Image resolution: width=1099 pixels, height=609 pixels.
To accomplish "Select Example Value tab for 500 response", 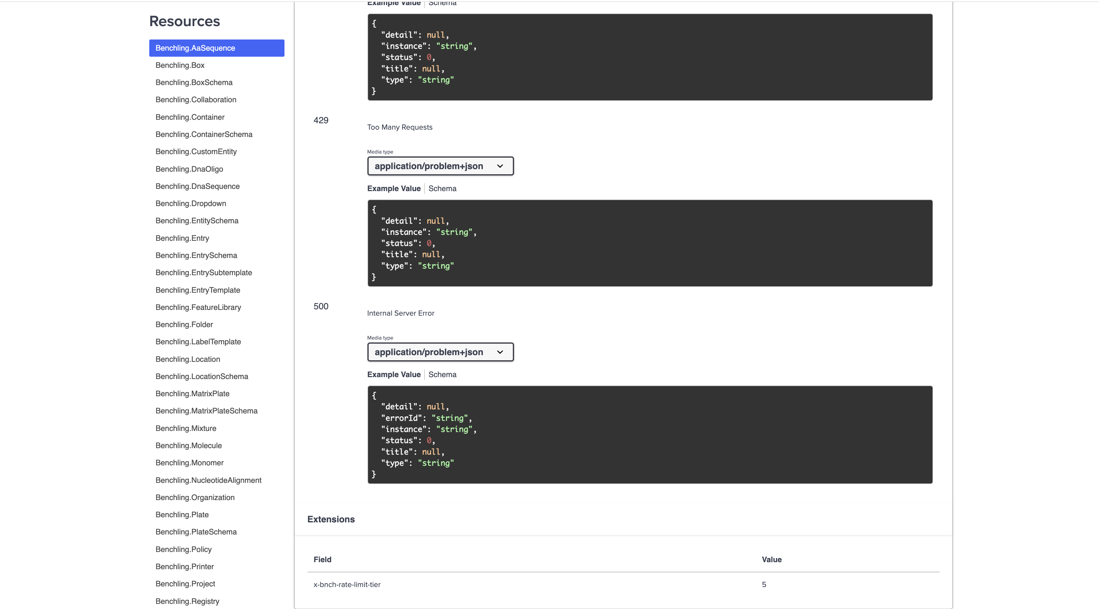I will [x=394, y=375].
